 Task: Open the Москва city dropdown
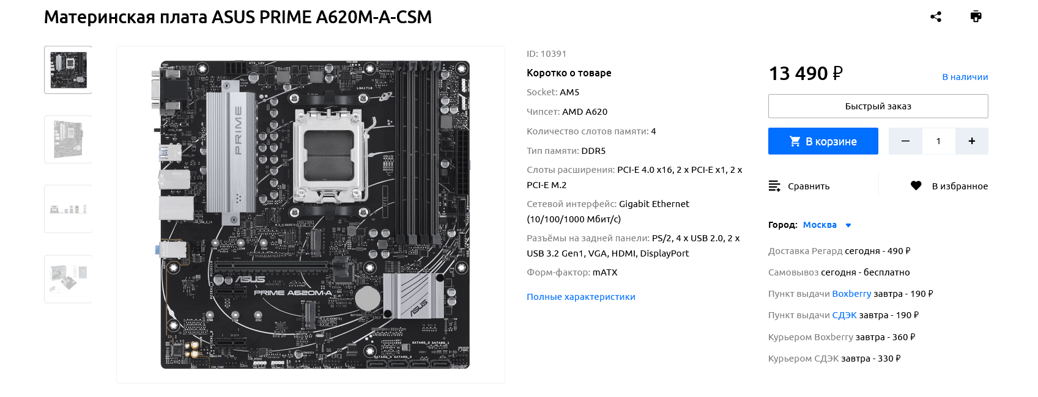tap(820, 225)
